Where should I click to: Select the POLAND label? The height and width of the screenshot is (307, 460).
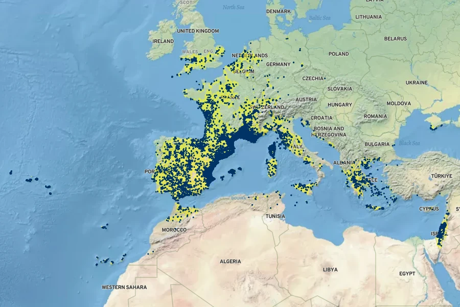click(x=338, y=54)
